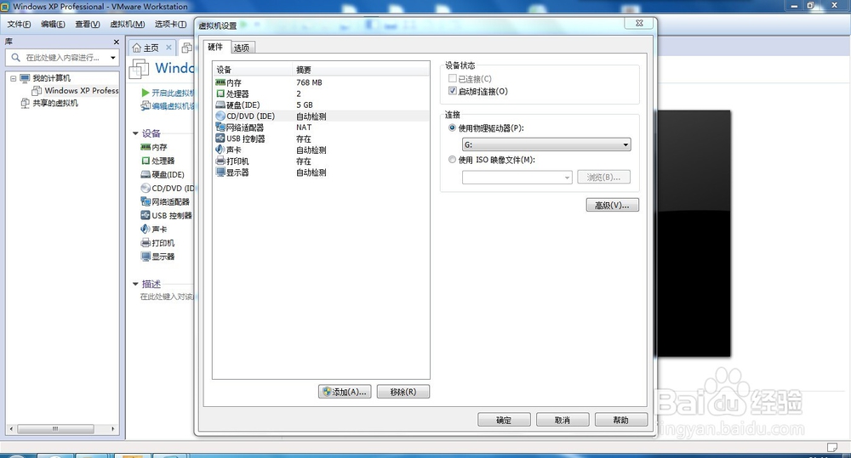Click network adapter icon in main window devices

(146, 201)
